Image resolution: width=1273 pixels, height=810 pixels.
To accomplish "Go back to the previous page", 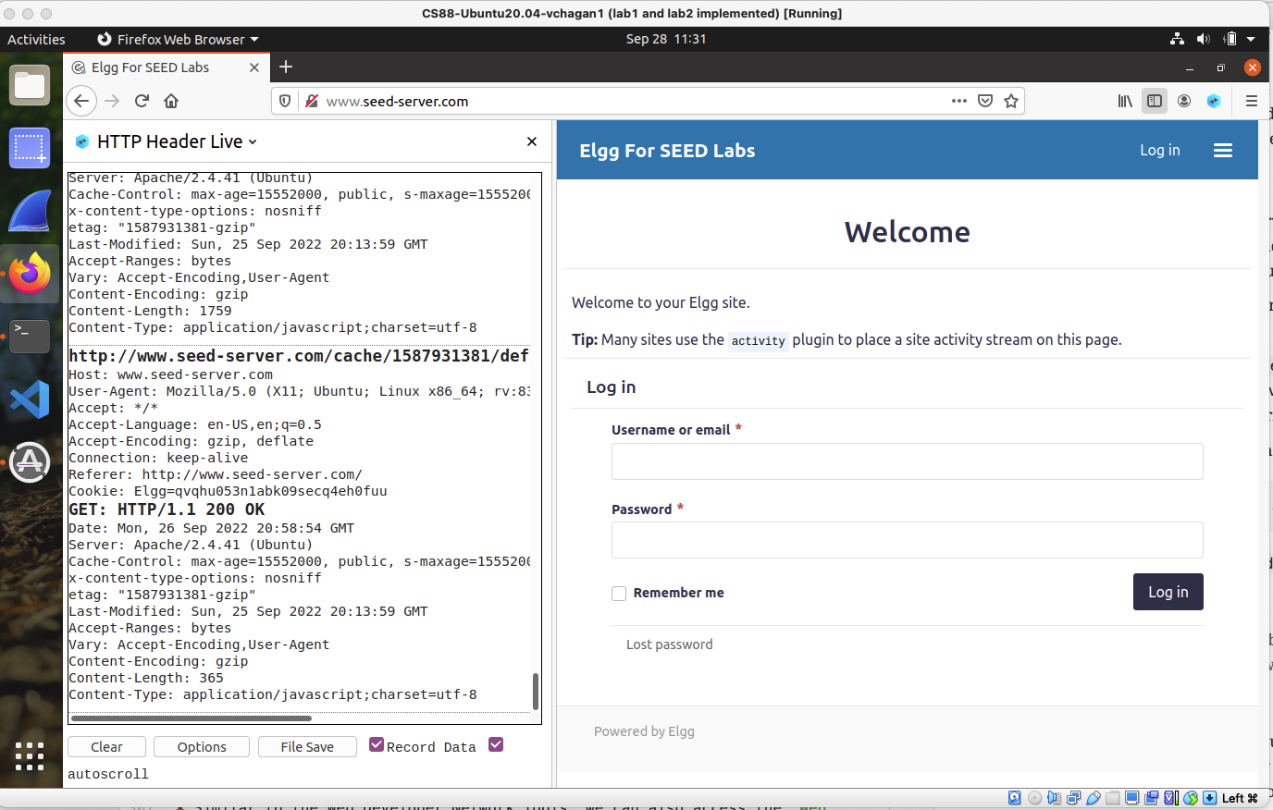I will point(81,101).
